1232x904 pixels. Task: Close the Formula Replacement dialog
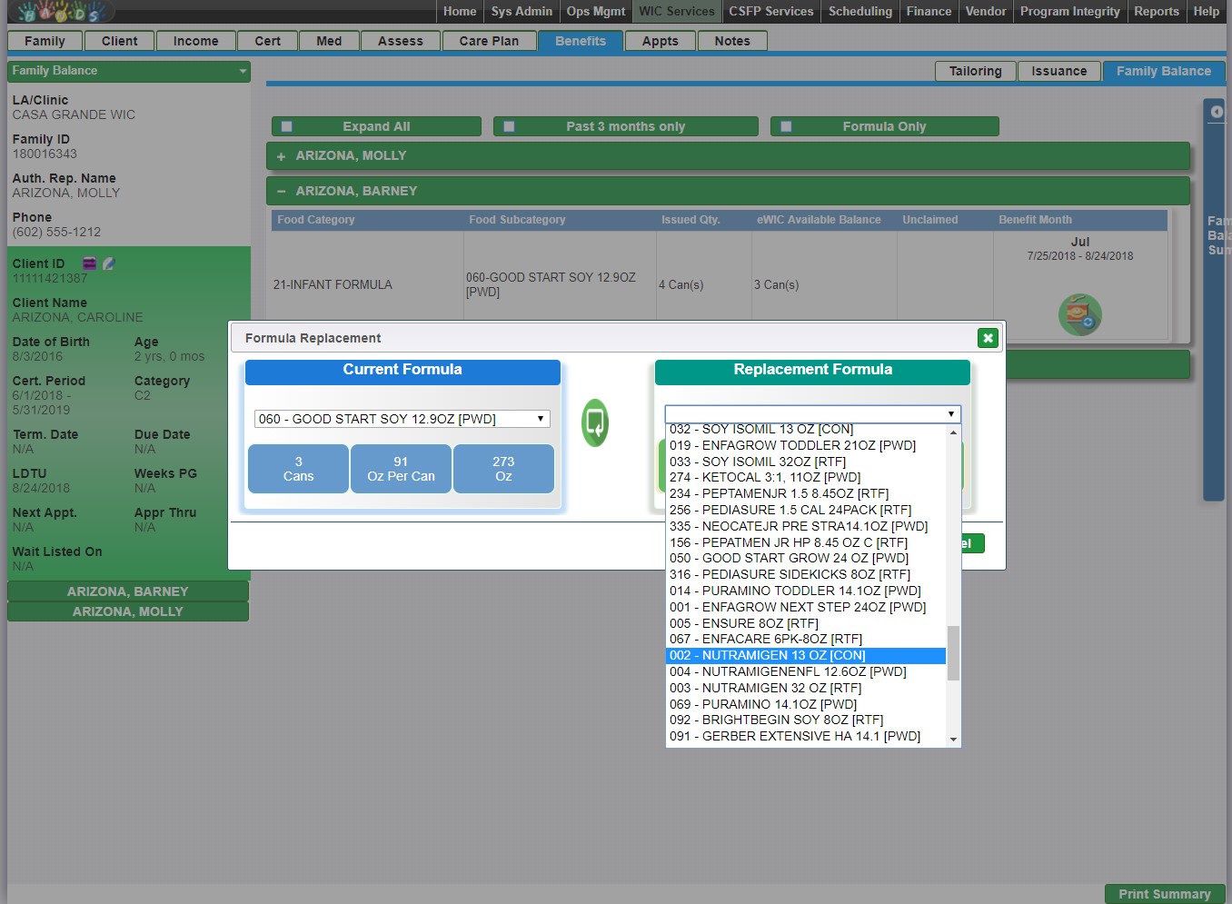tap(988, 338)
